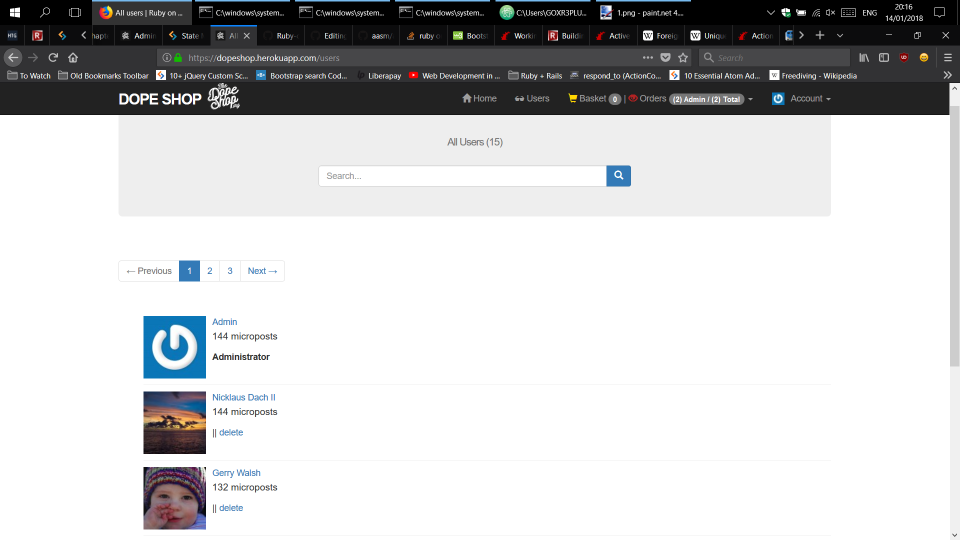
Task: Reload the page with refresh icon
Action: coord(53,57)
